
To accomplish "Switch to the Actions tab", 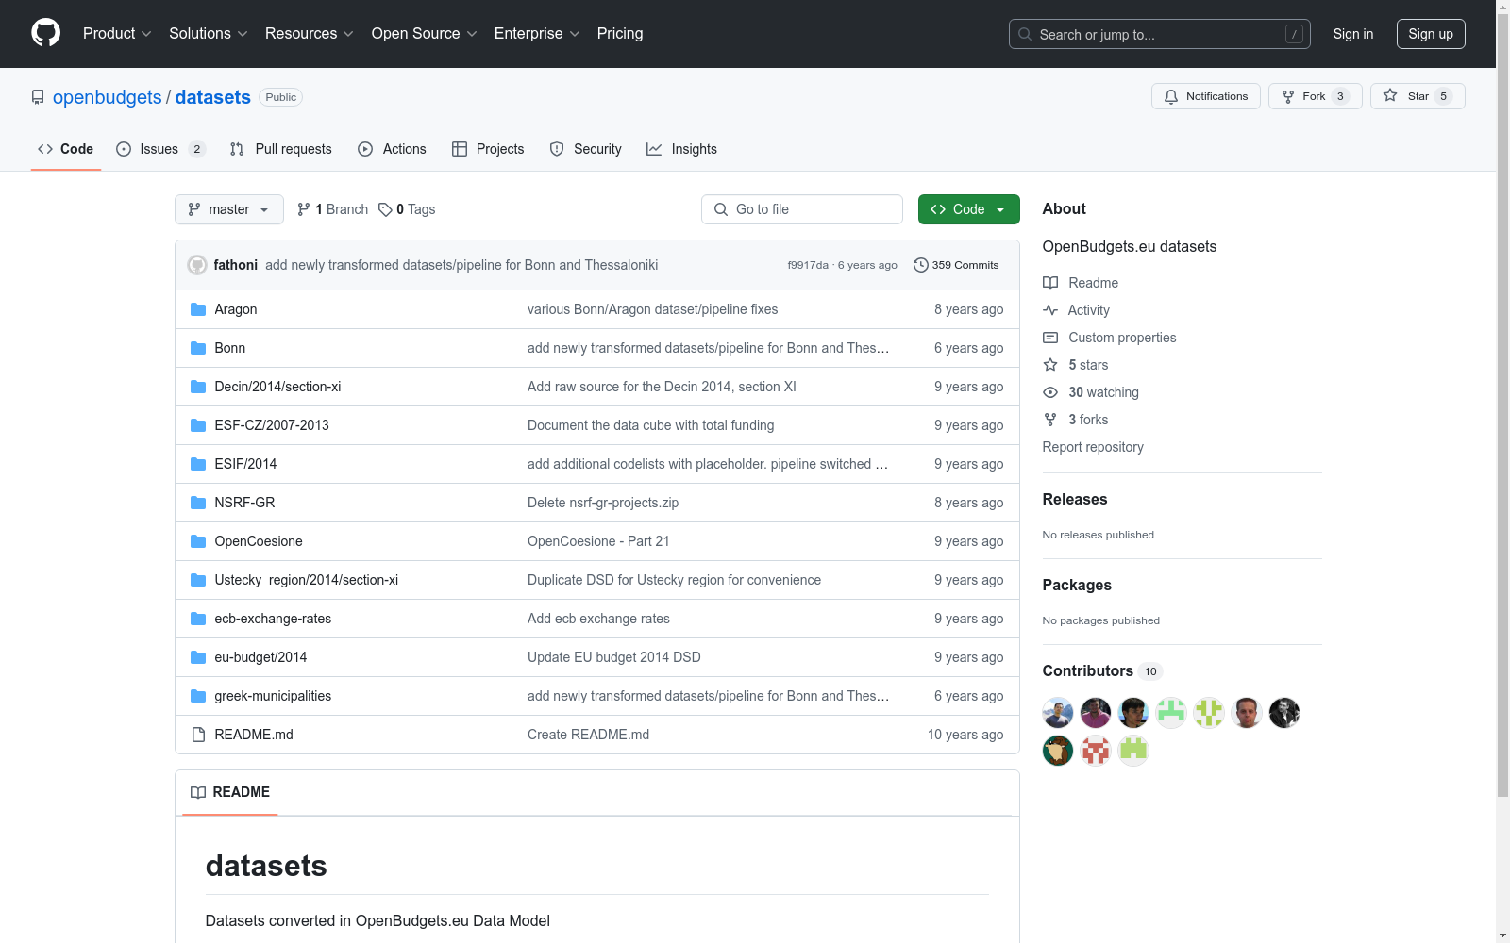I will tap(392, 149).
